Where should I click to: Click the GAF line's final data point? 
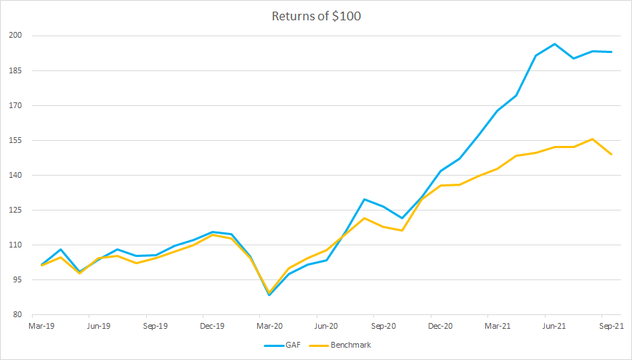(611, 52)
